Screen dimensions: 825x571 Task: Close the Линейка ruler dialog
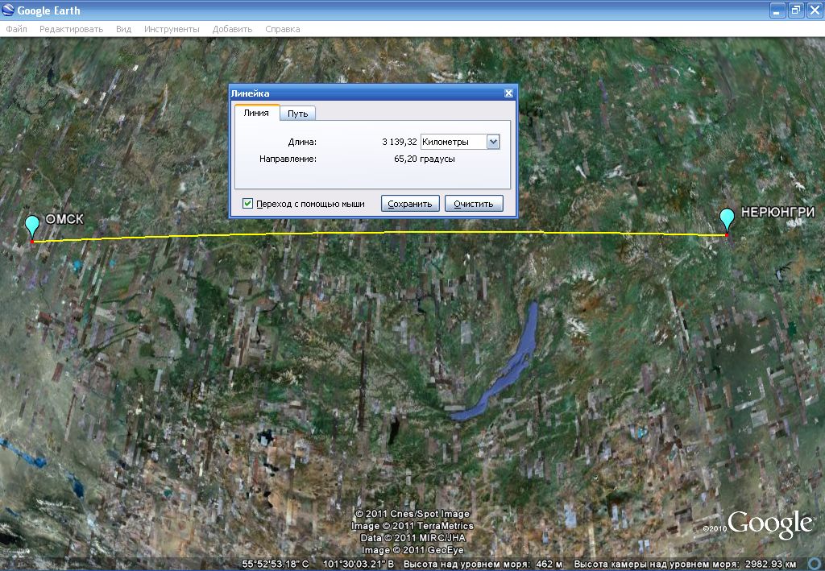pyautogui.click(x=508, y=93)
